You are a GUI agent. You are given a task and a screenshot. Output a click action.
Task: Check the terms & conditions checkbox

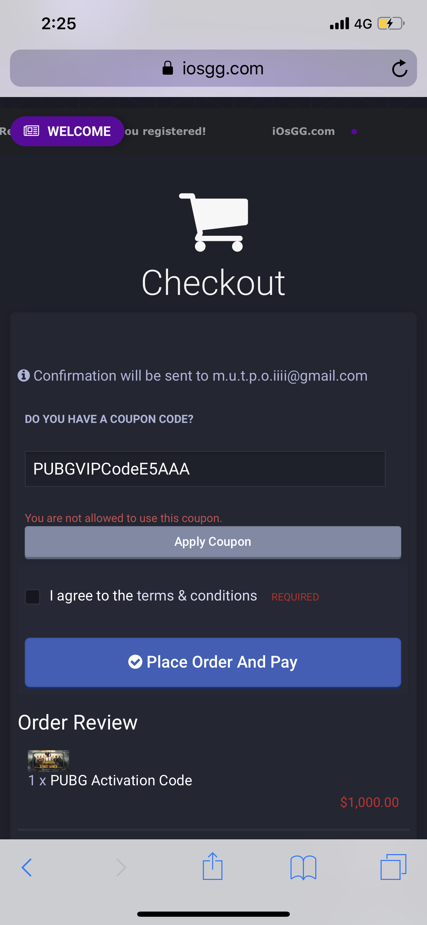point(33,596)
